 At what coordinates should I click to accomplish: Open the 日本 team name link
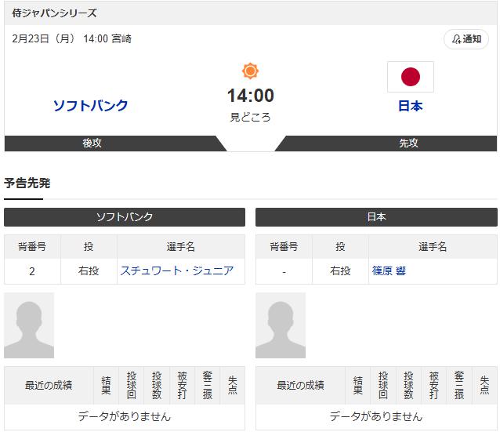tap(410, 106)
